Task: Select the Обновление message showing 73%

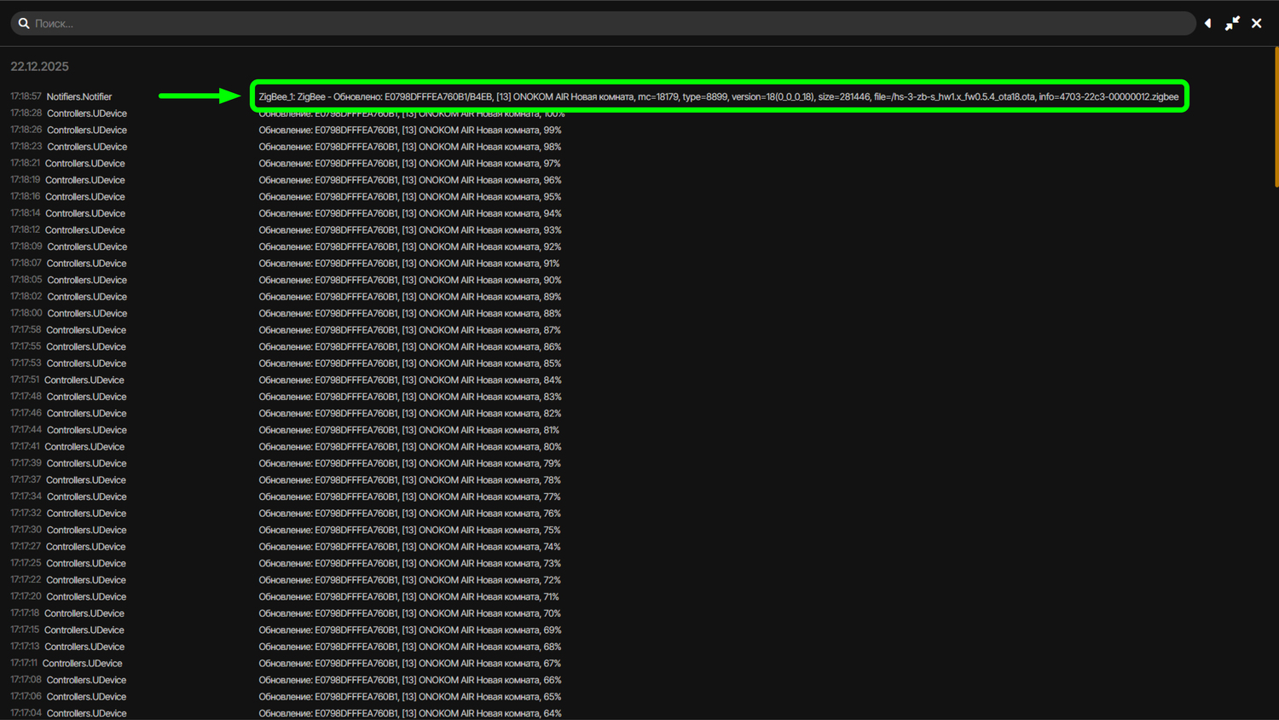Action: [409, 564]
